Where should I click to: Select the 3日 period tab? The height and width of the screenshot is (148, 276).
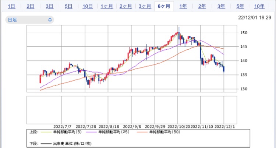(x=49, y=7)
